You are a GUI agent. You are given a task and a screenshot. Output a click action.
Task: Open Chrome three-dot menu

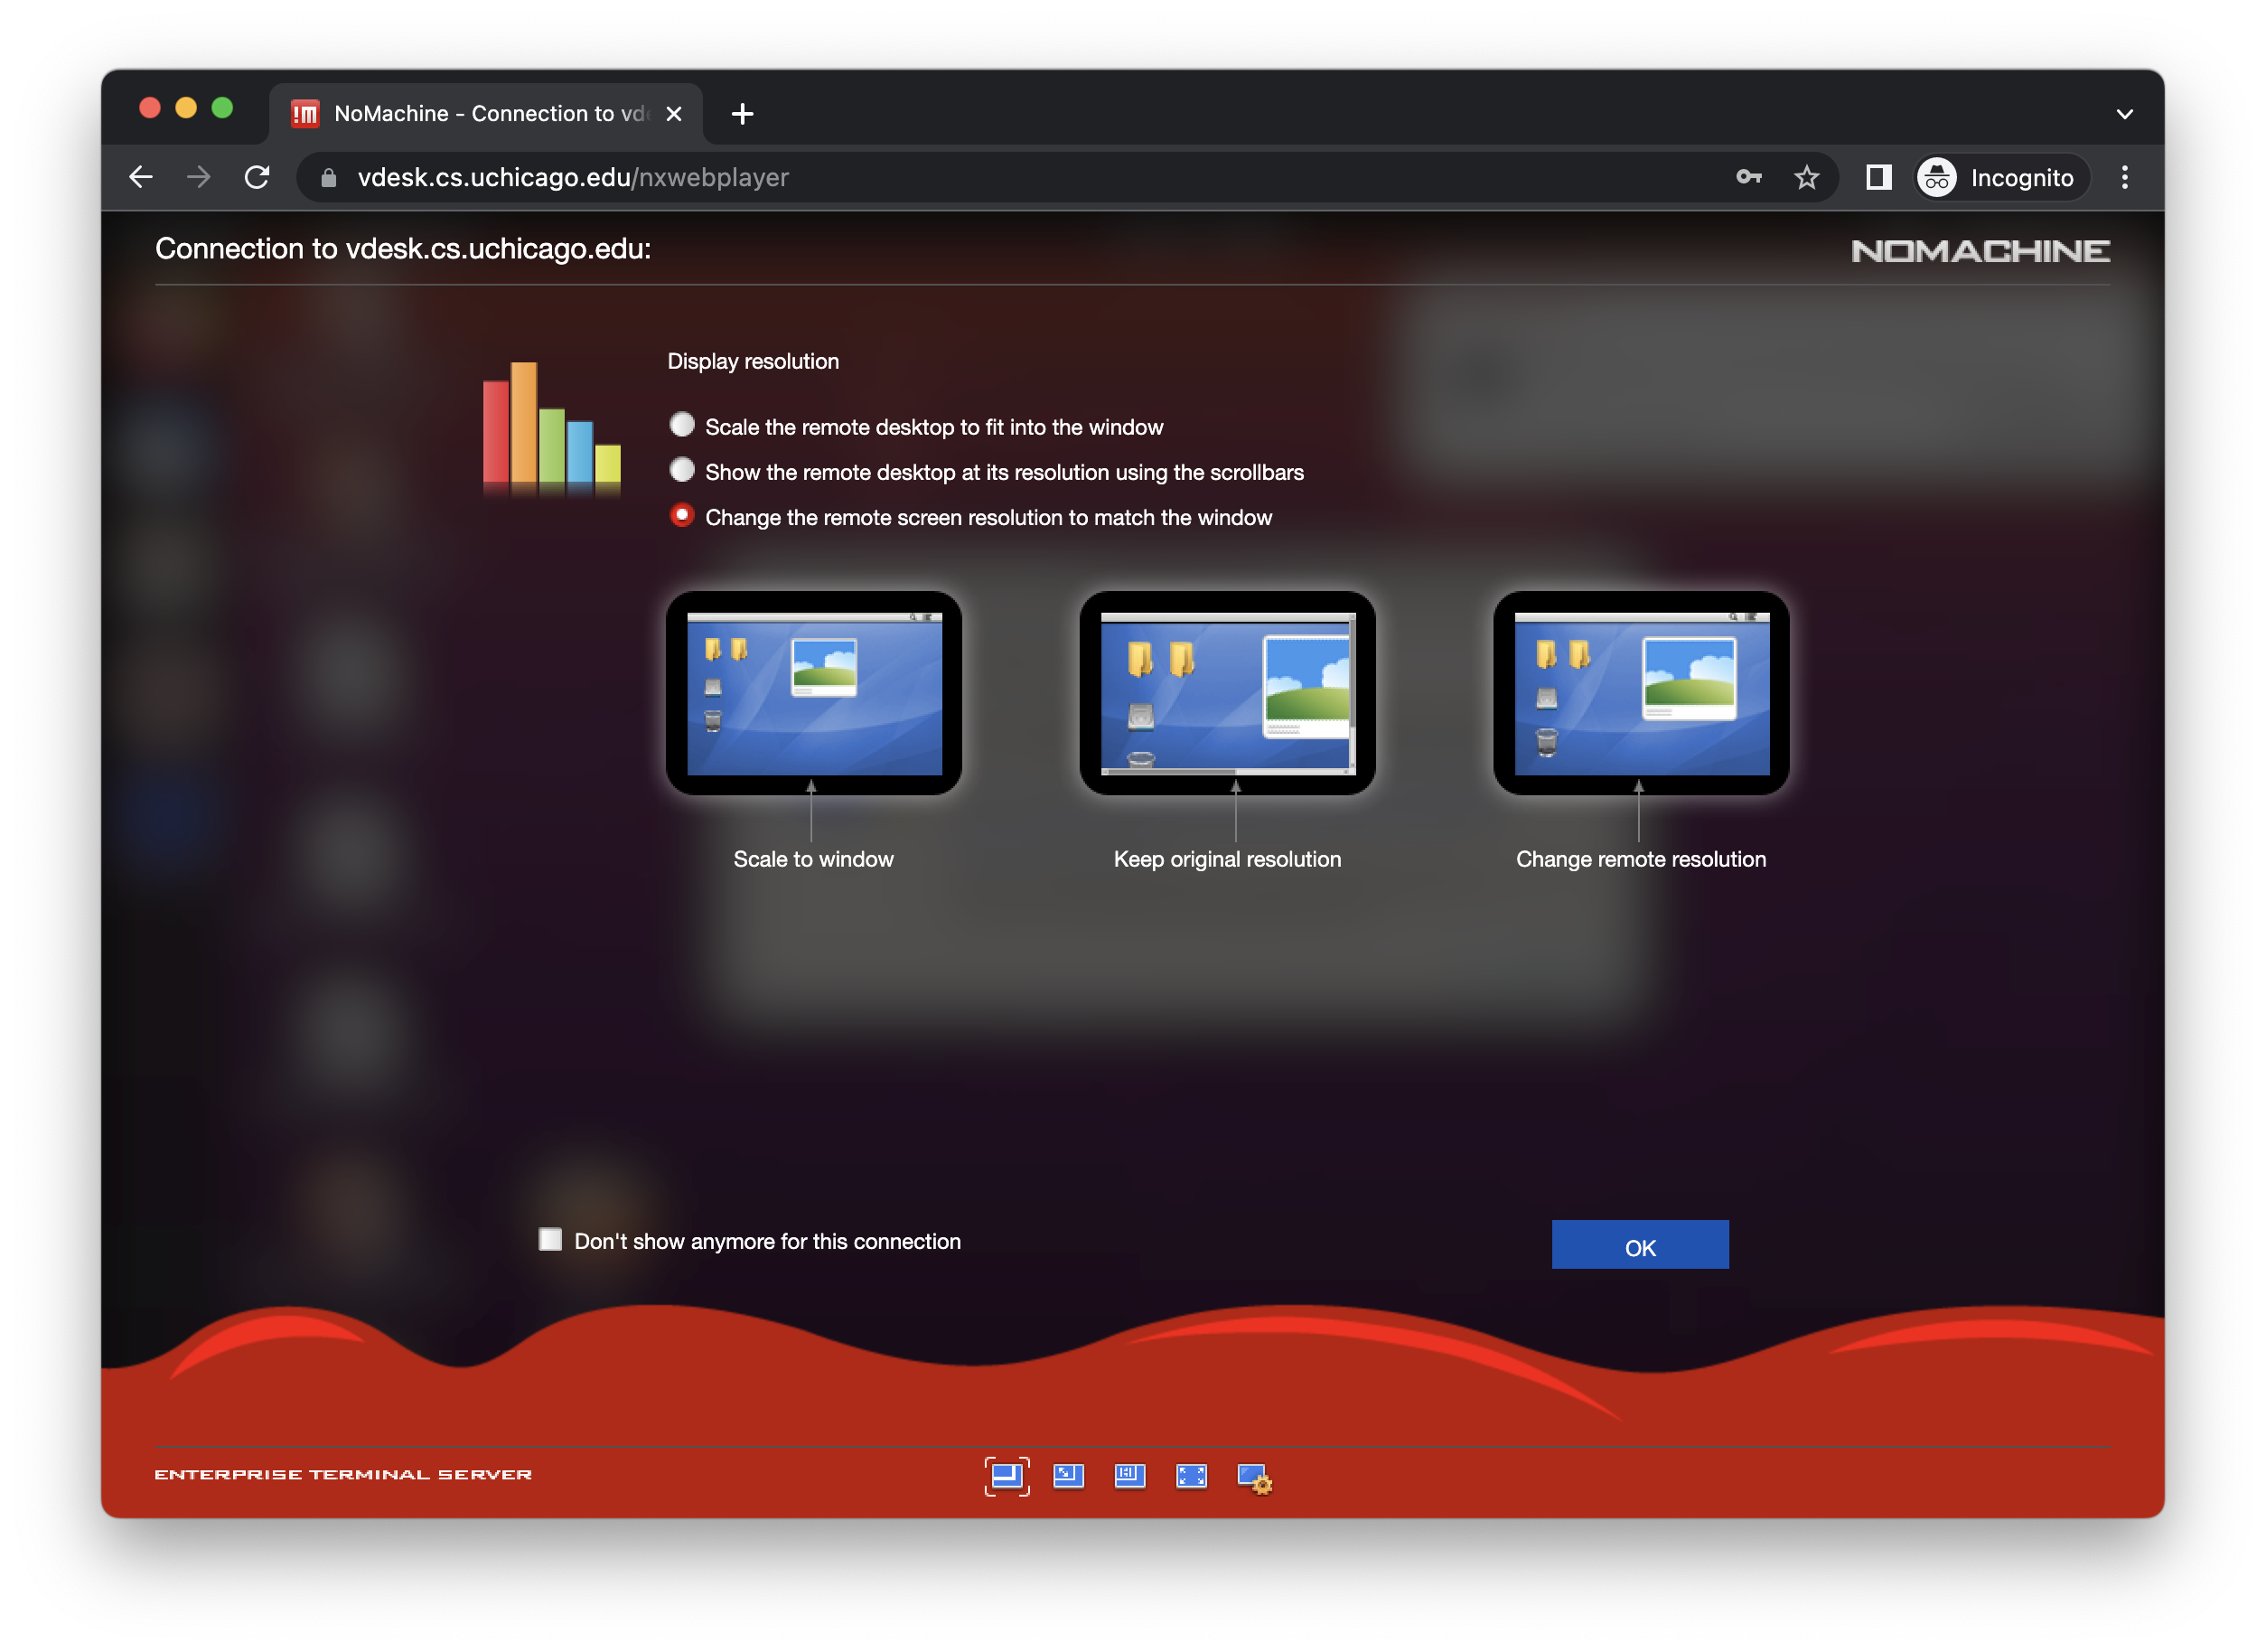2124,178
